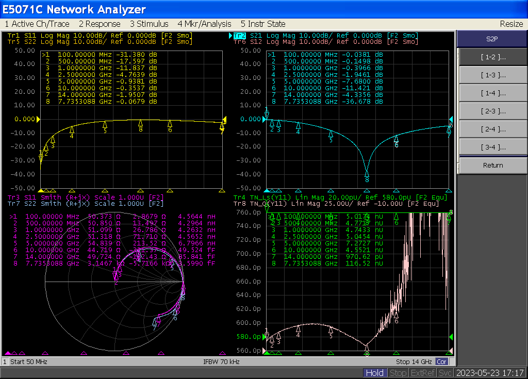Select marker 6 on the yellow S11 trace
Image resolution: width=528 pixels, height=379 pixels.
coord(170,126)
